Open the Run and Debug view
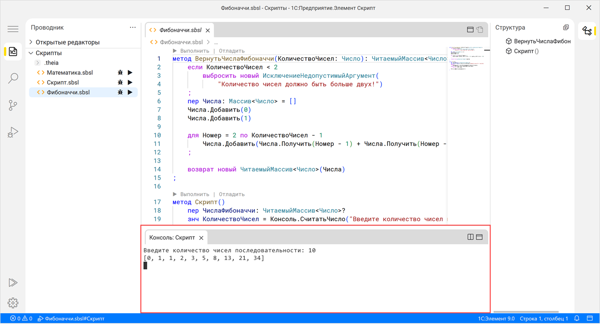 tap(13, 132)
